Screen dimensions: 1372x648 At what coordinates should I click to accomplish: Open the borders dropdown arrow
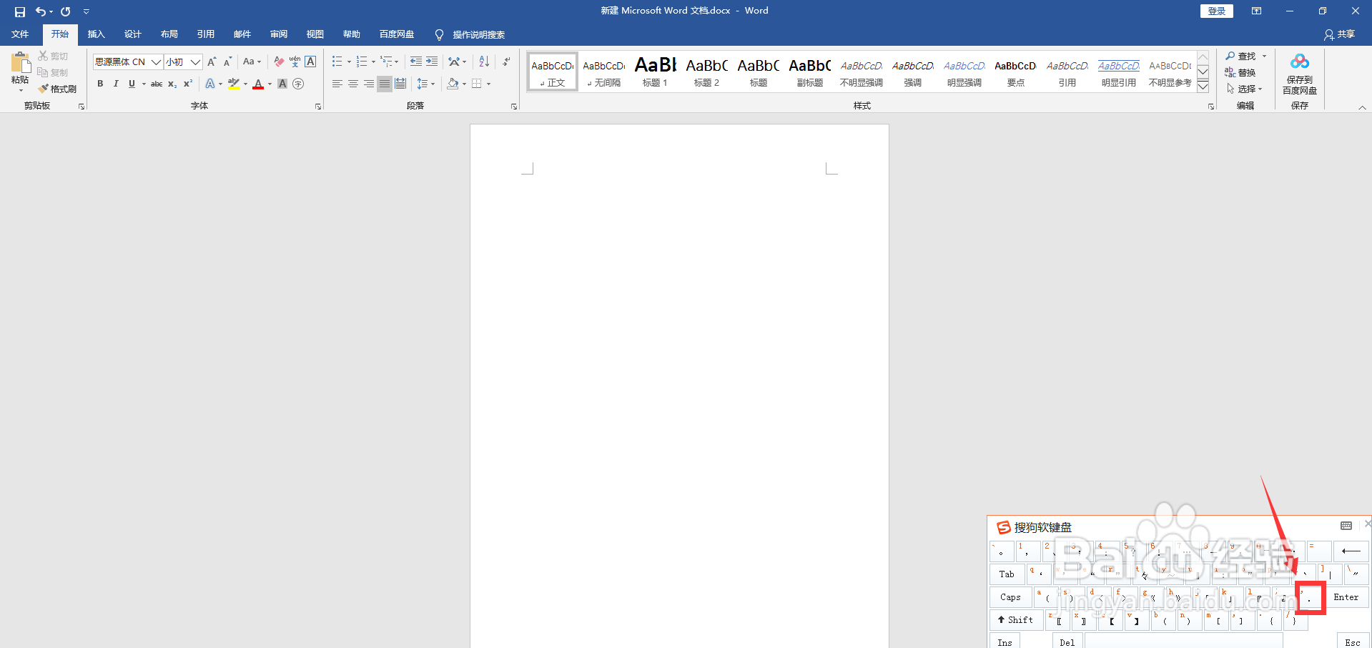point(489,84)
